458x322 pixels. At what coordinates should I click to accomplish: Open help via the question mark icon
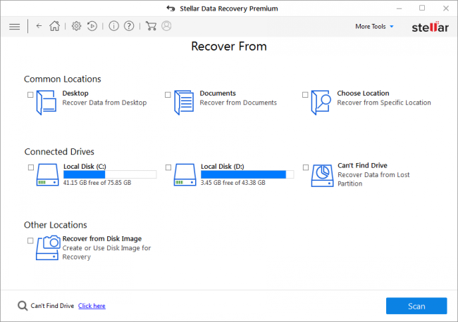[129, 26]
